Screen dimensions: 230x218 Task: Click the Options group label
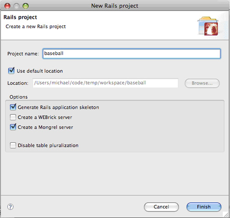(x=18, y=97)
